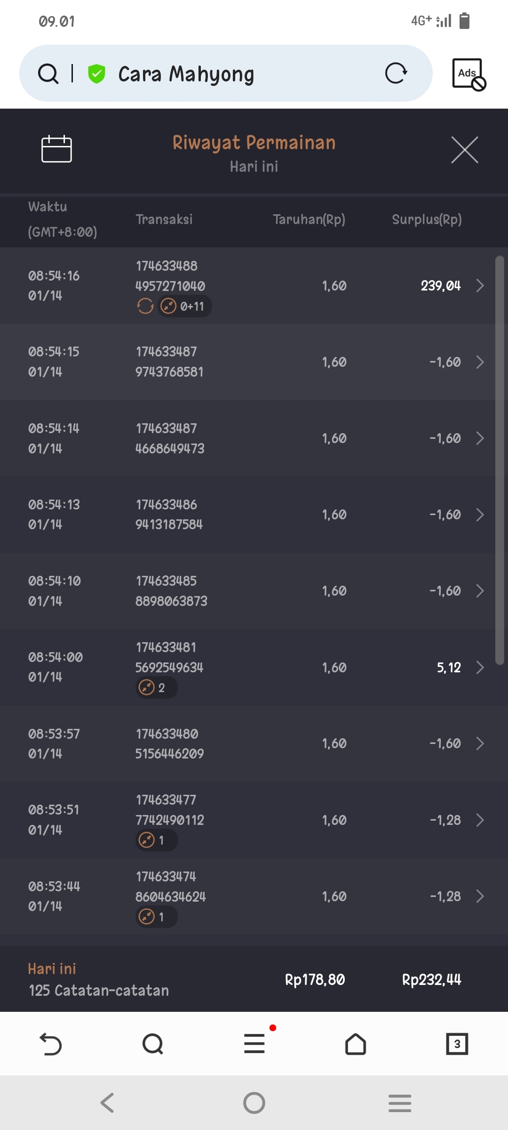The height and width of the screenshot is (1130, 508).
Task: Expand details of the 239,04 surplus row
Action: click(480, 285)
